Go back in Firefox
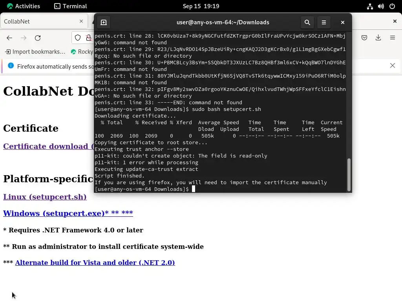The height and width of the screenshot is (301, 402). 9,38
